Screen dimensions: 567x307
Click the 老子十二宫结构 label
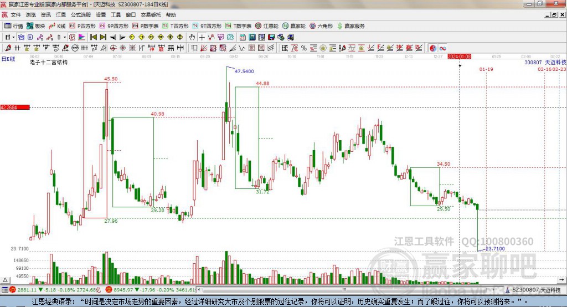pos(49,62)
